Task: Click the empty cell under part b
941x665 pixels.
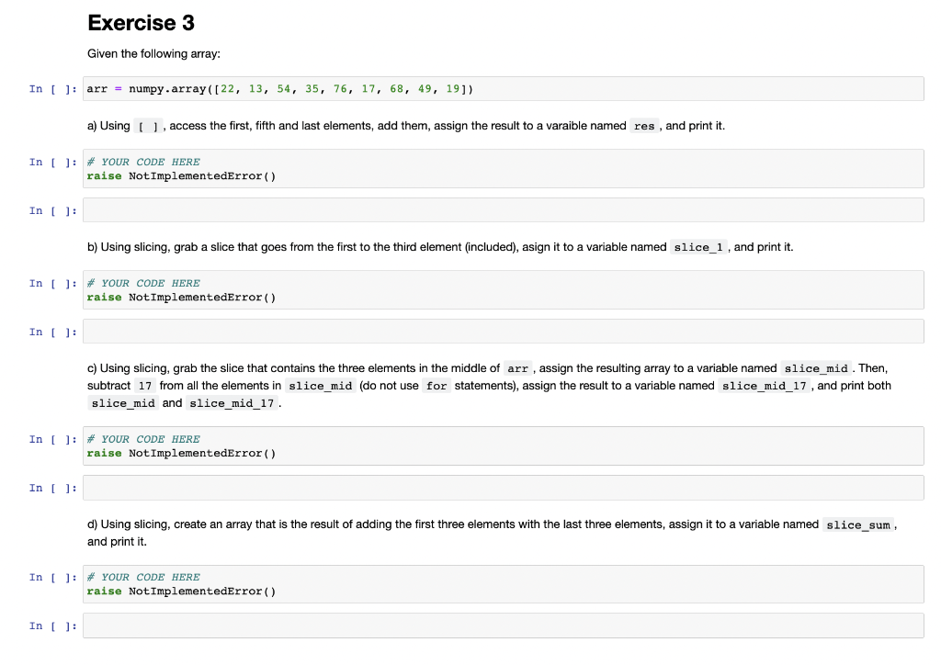Action: pos(504,332)
